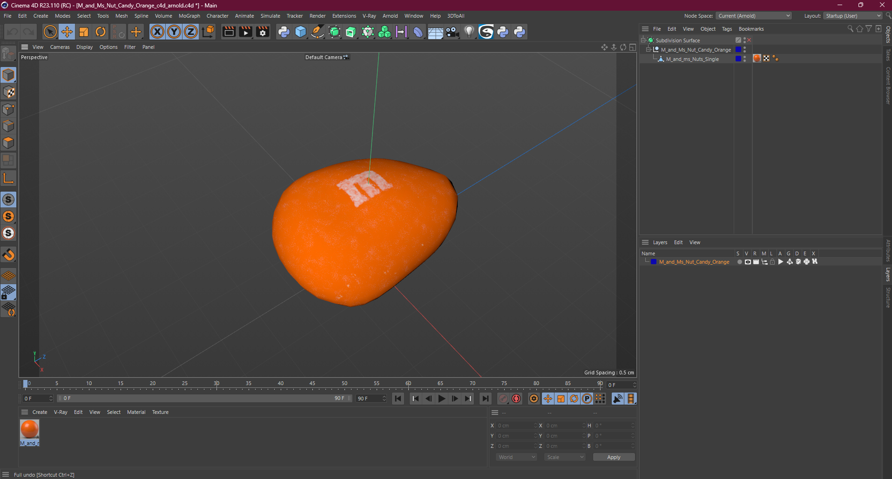
Task: Select the Rotate tool
Action: (101, 32)
